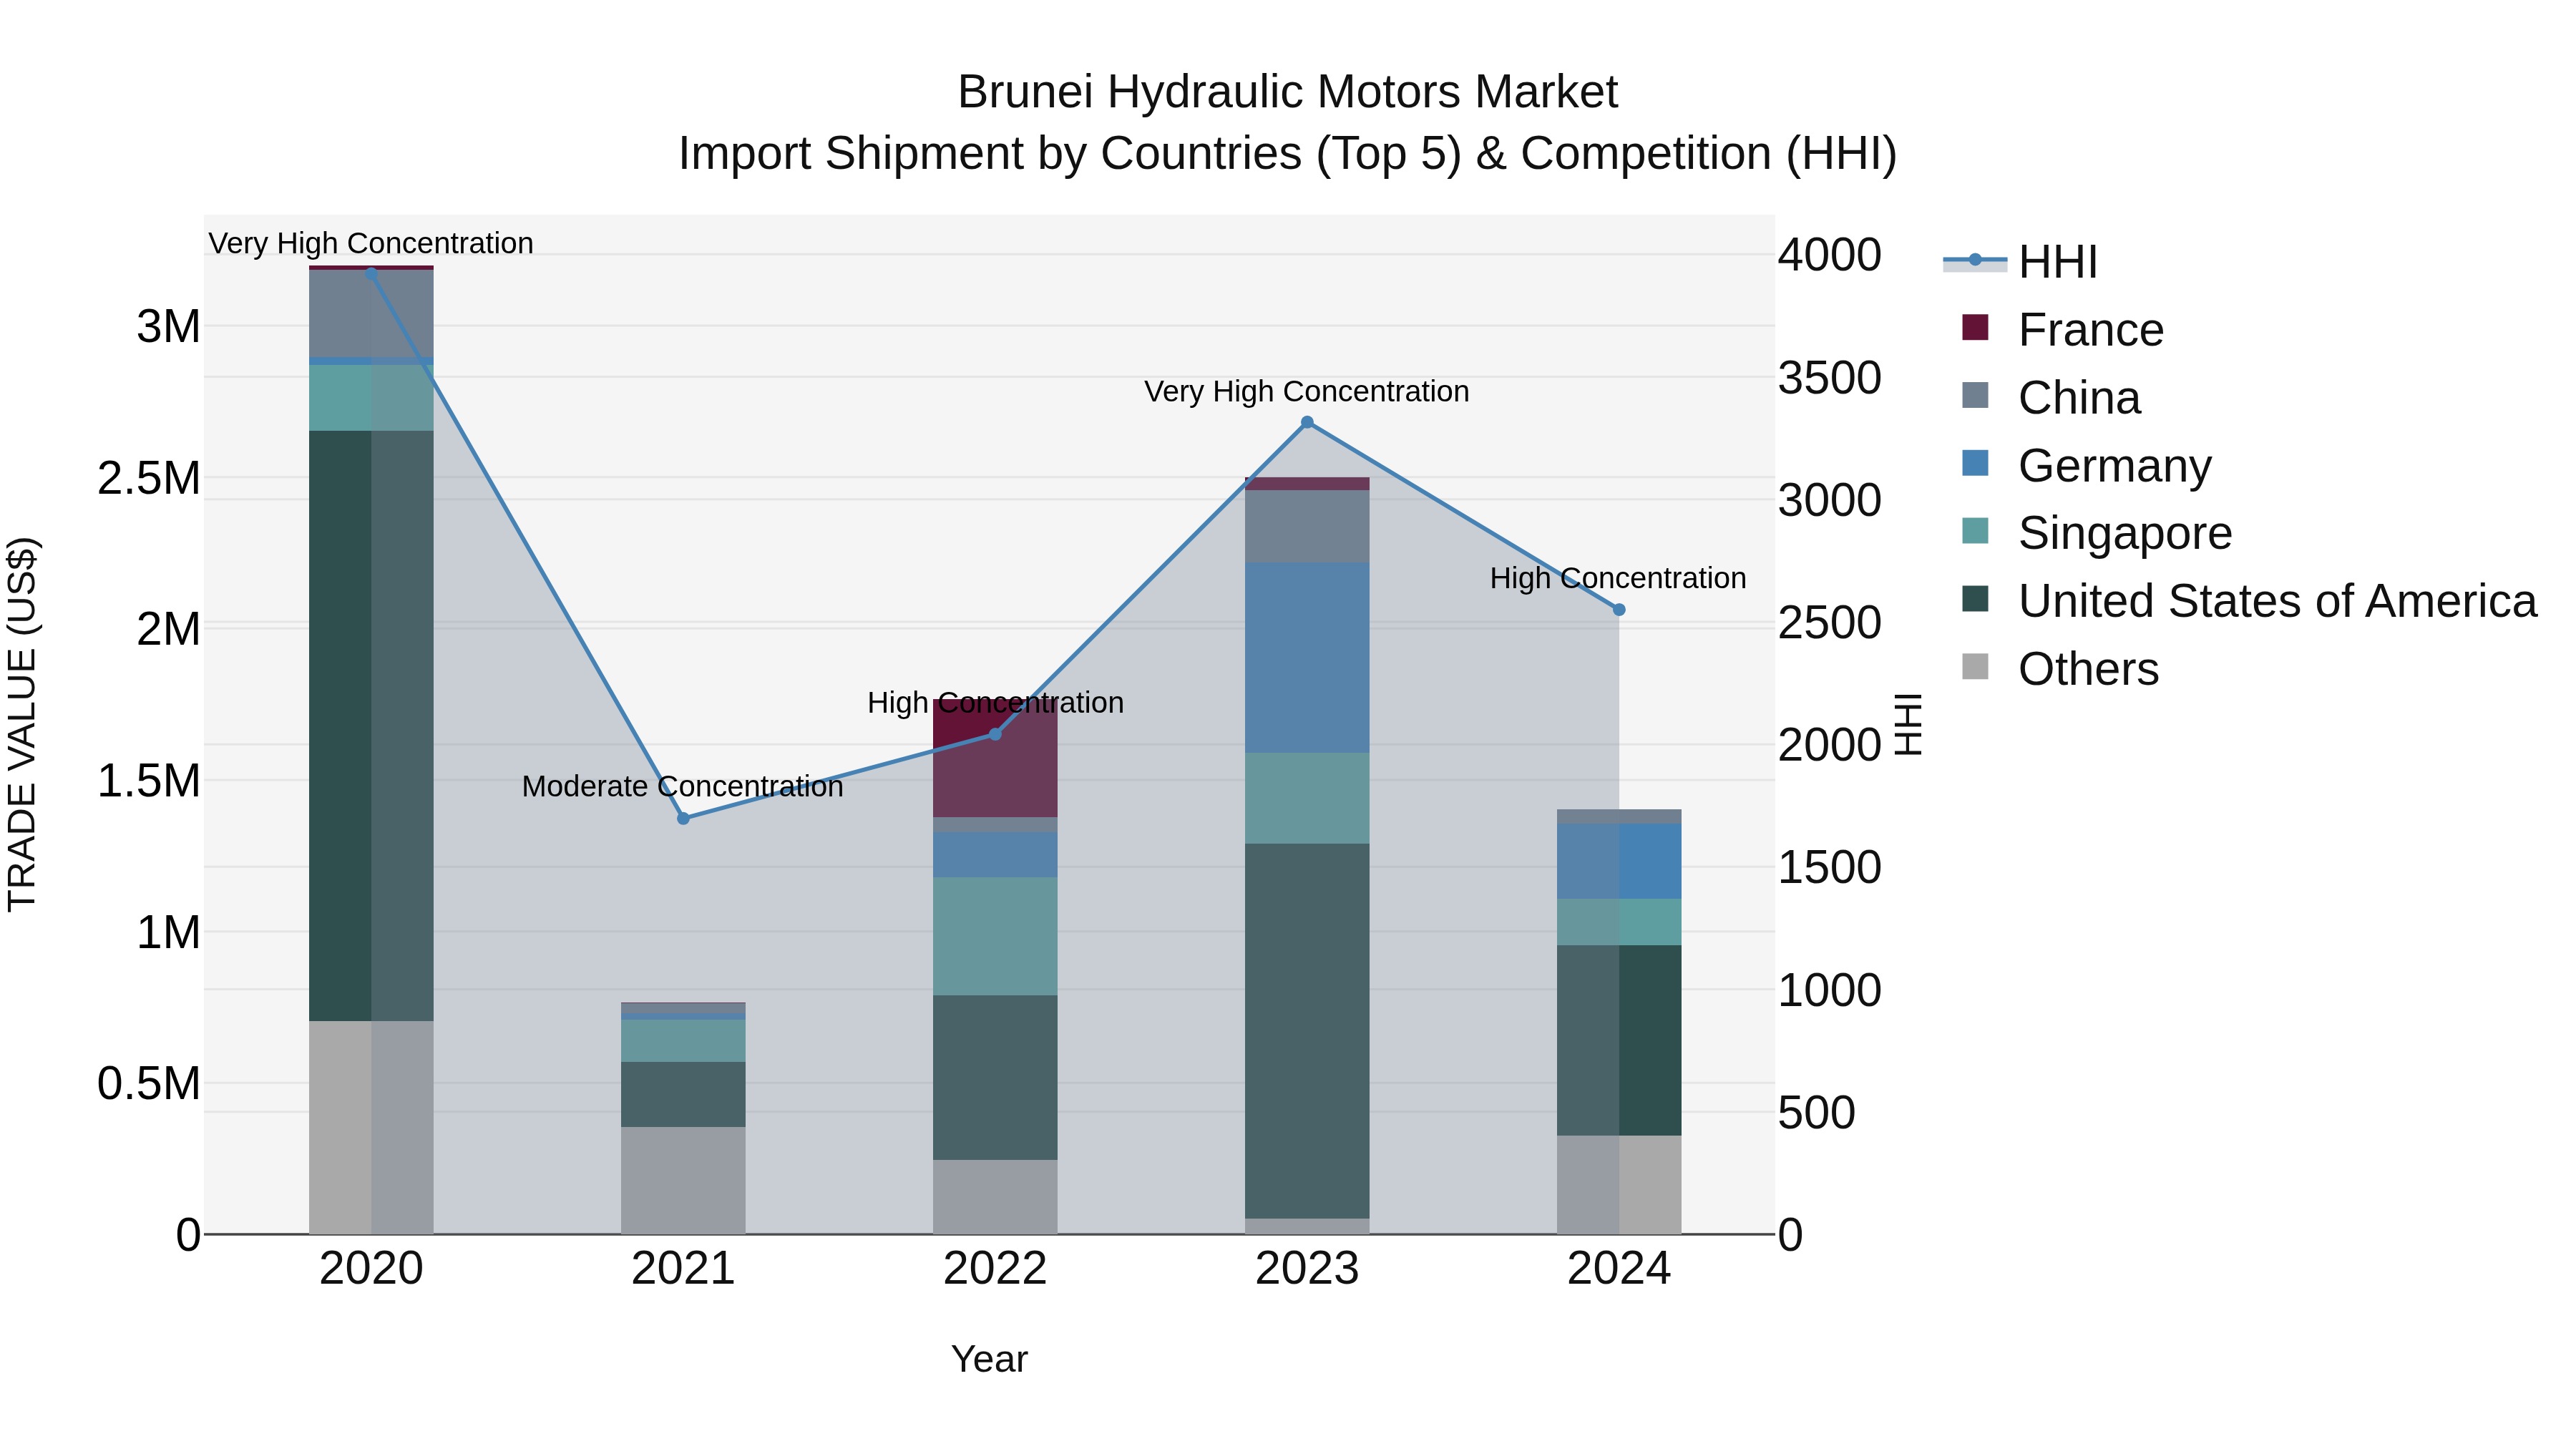The image size is (2576, 1449).
Task: Toggle Others series in the legend
Action: click(x=2060, y=669)
